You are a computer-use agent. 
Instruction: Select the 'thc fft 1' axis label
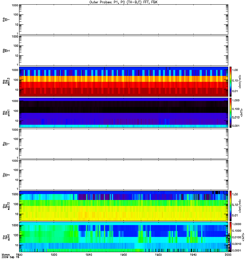[x=6, y=144]
